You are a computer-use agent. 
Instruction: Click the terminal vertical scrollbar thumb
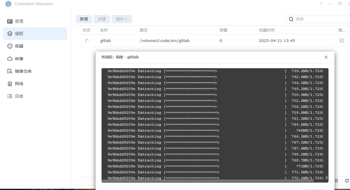327,178
